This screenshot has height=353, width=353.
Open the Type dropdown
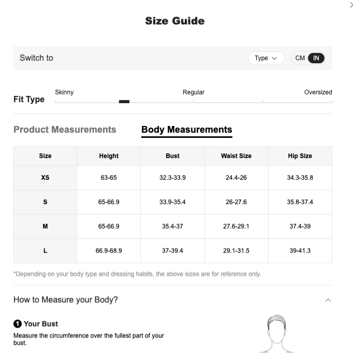(266, 58)
